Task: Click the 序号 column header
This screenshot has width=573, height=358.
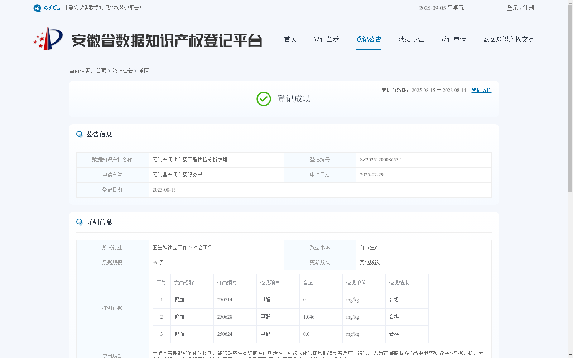Action: click(161, 282)
